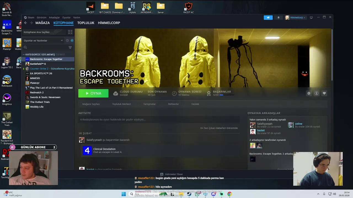Open Chrome from the taskbar
Image resolution: width=353 pixels, height=198 pixels.
point(229,194)
